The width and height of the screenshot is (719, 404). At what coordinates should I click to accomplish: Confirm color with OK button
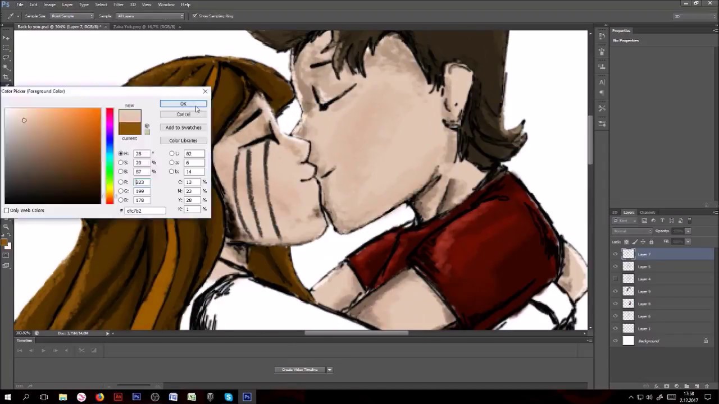(183, 104)
